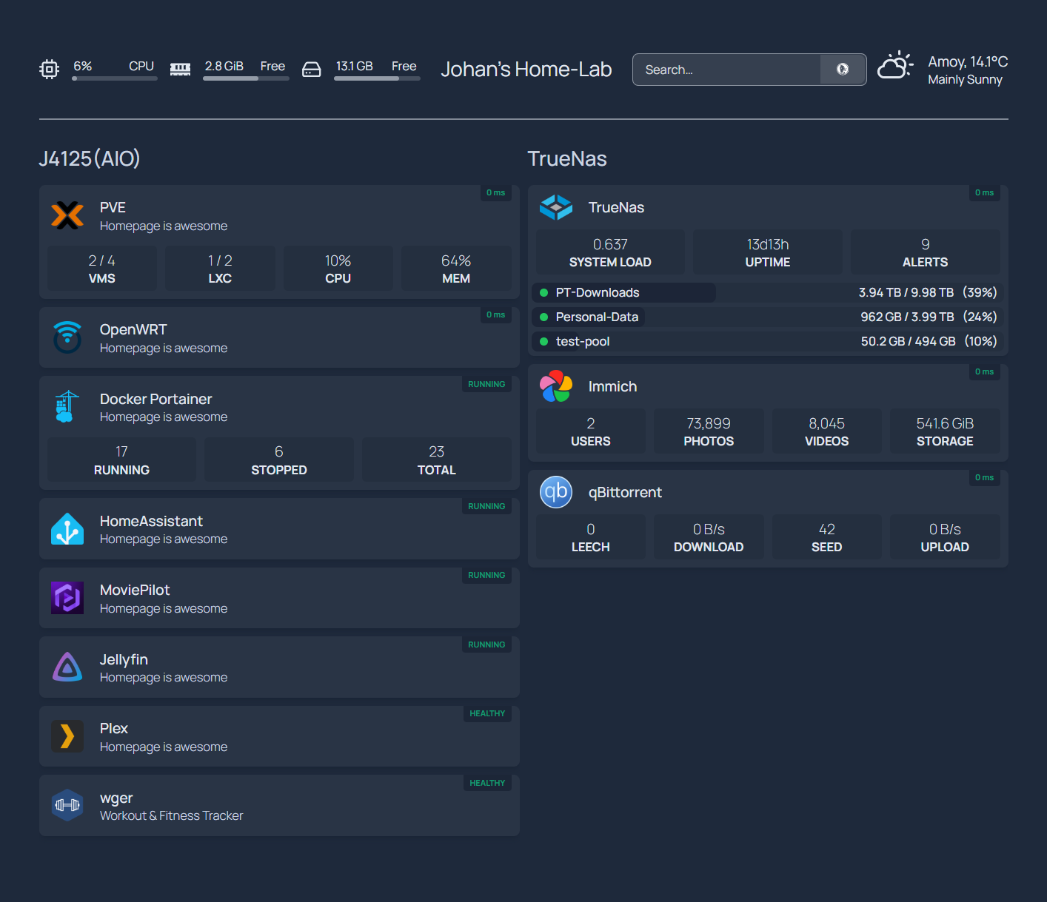Open HomeAssistant via its house icon
The width and height of the screenshot is (1047, 902).
pos(67,529)
